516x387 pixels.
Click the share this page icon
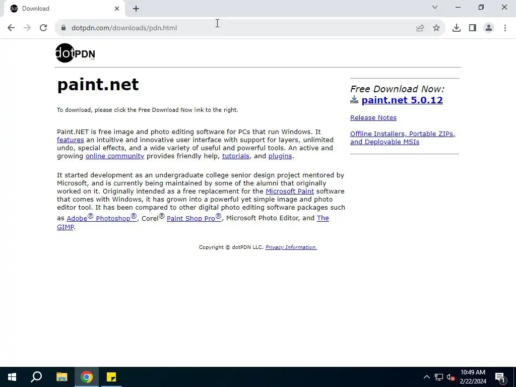[x=420, y=28]
